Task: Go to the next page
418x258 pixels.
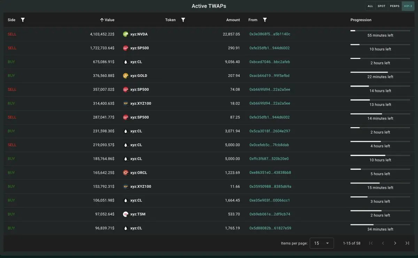Action: point(395,243)
